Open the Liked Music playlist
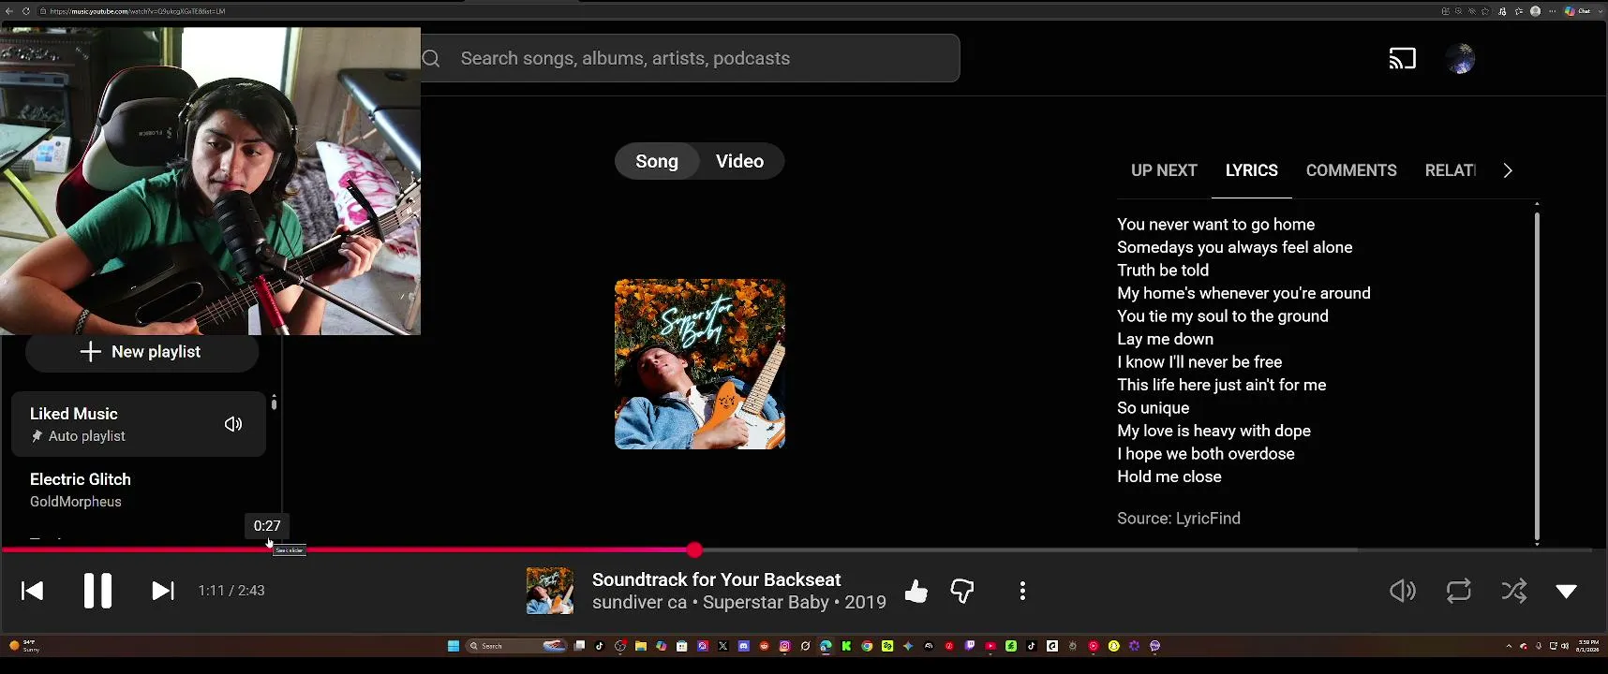The width and height of the screenshot is (1608, 674). (x=139, y=424)
